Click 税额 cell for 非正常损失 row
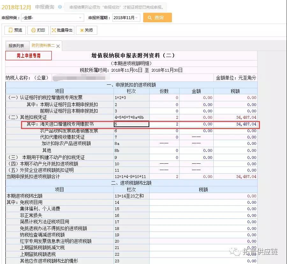 tap(203, 215)
